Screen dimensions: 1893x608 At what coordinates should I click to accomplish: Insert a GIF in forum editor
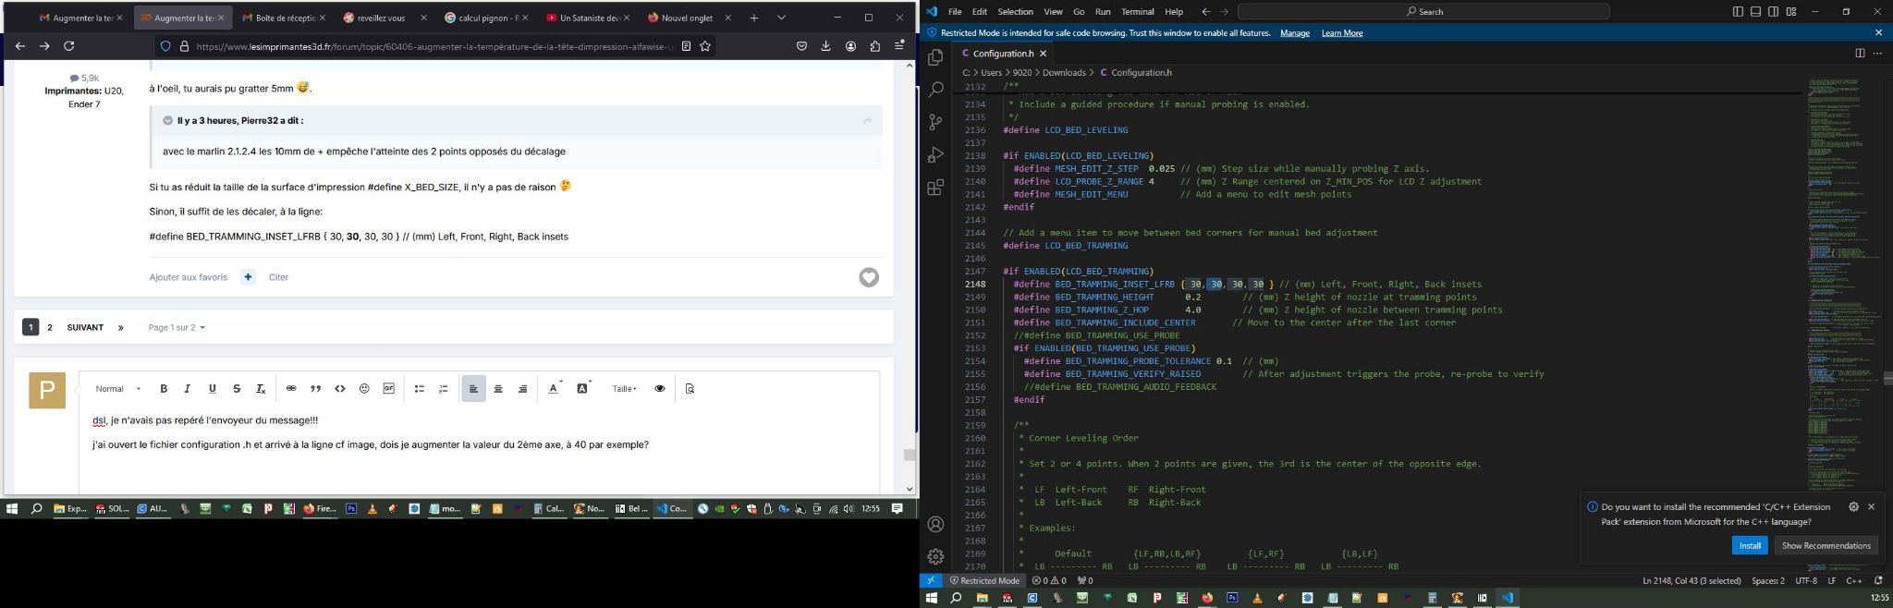pyautogui.click(x=389, y=389)
